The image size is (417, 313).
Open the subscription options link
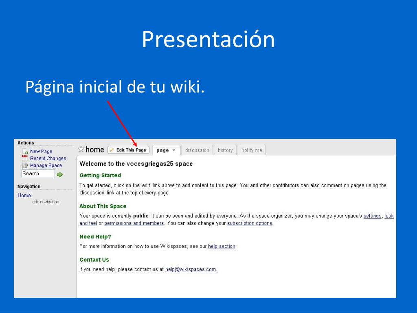tap(250, 223)
